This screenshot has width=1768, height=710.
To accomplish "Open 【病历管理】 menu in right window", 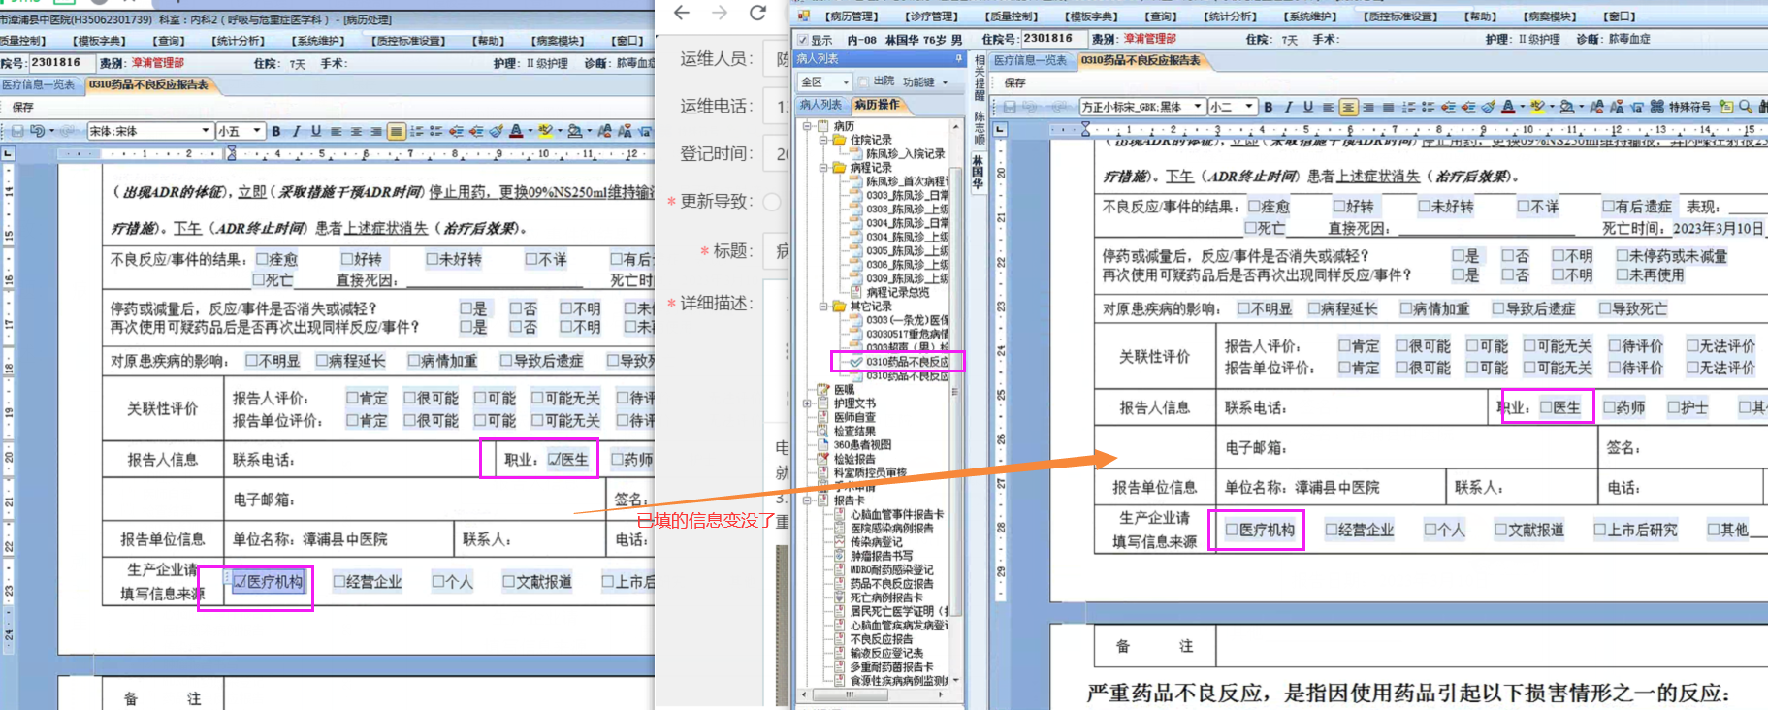I will coord(852,16).
